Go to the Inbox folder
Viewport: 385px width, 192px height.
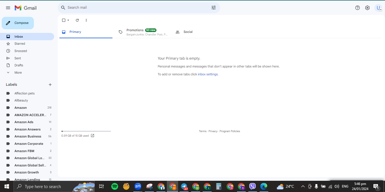pyautogui.click(x=27, y=37)
